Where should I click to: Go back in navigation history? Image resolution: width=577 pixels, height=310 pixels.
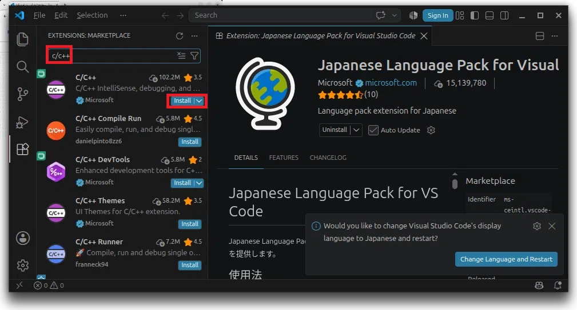click(165, 15)
